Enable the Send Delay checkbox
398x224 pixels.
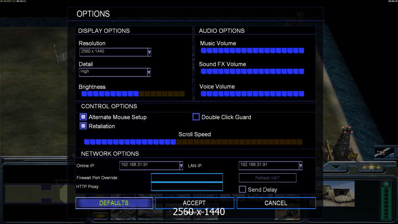coord(242,189)
